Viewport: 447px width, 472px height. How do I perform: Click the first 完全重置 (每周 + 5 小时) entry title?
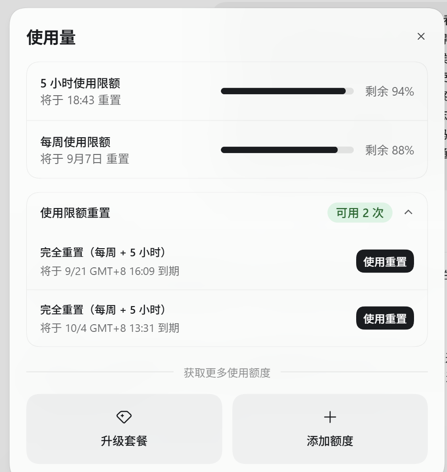click(103, 252)
